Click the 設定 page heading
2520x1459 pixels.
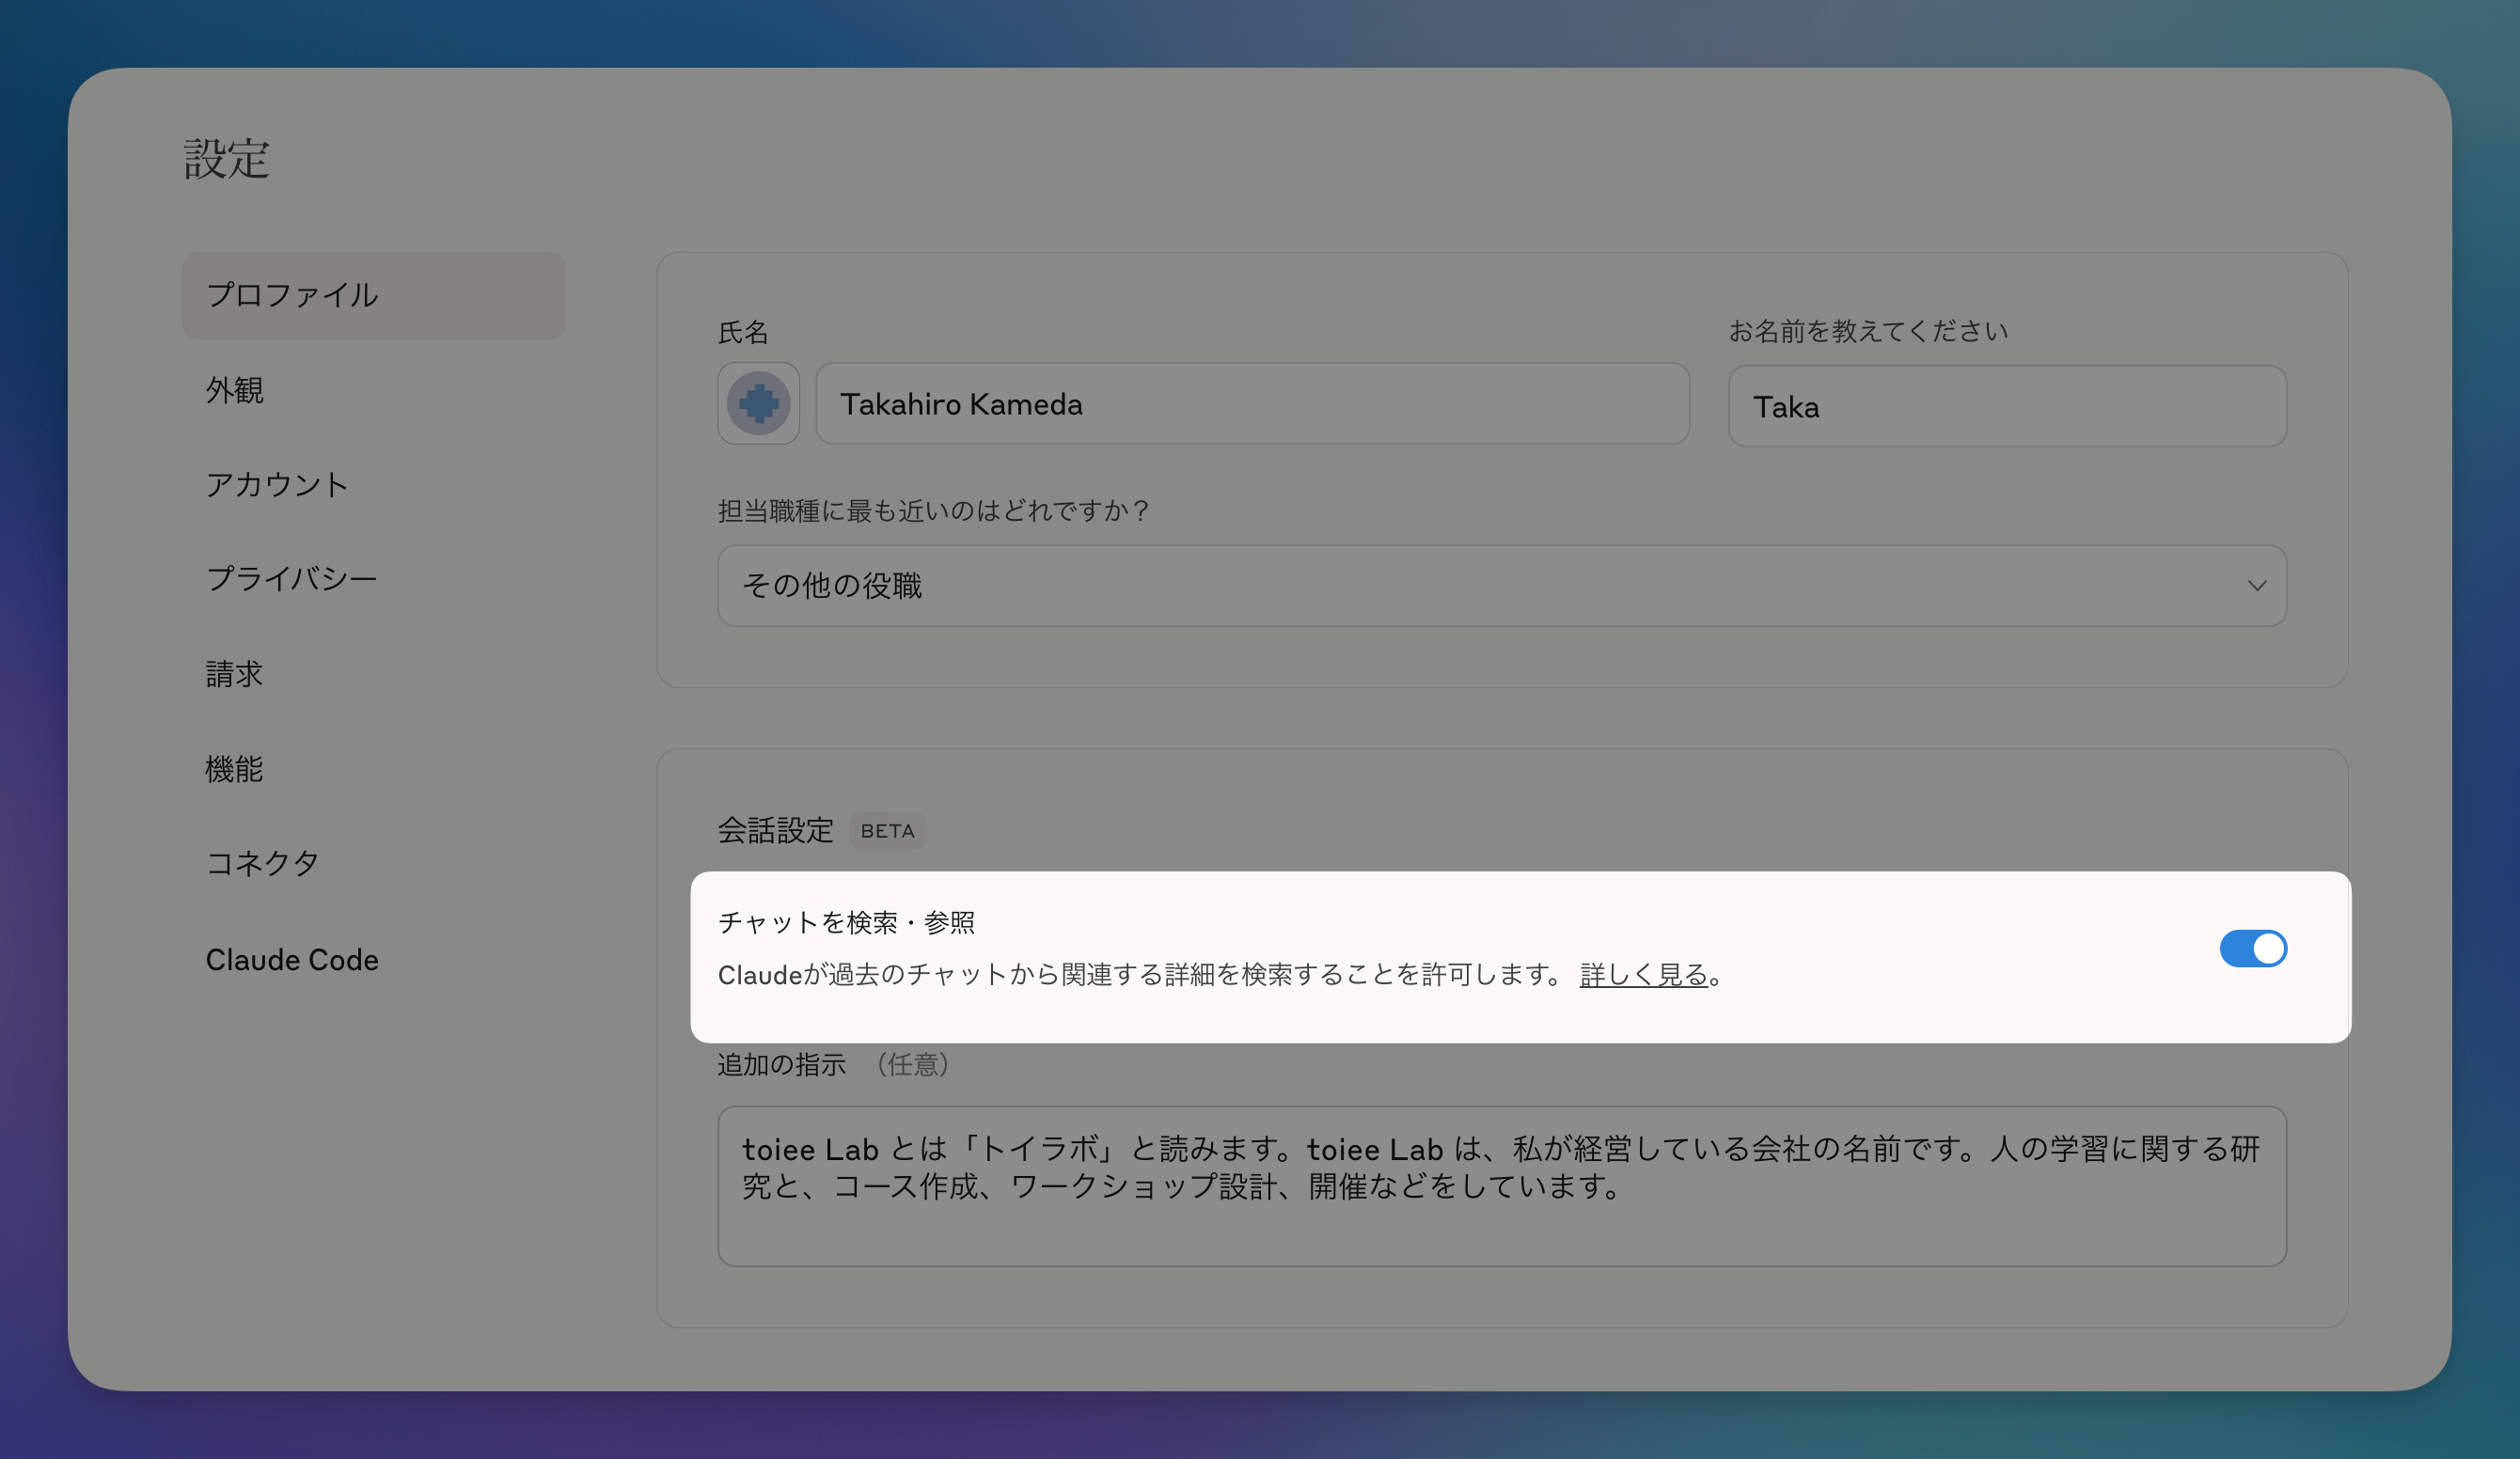[227, 160]
